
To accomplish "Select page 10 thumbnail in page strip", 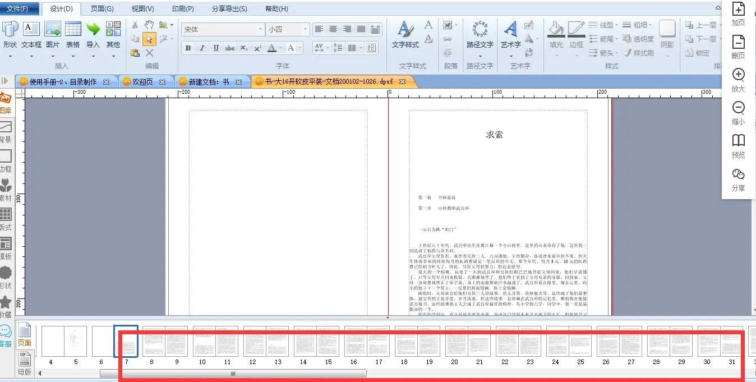I will tap(202, 342).
